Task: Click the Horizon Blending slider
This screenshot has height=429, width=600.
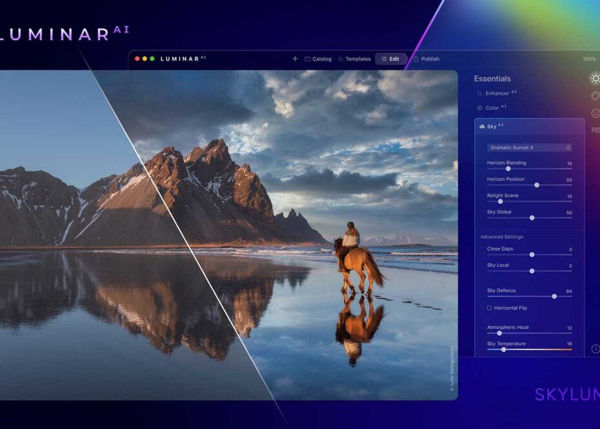Action: [x=530, y=169]
